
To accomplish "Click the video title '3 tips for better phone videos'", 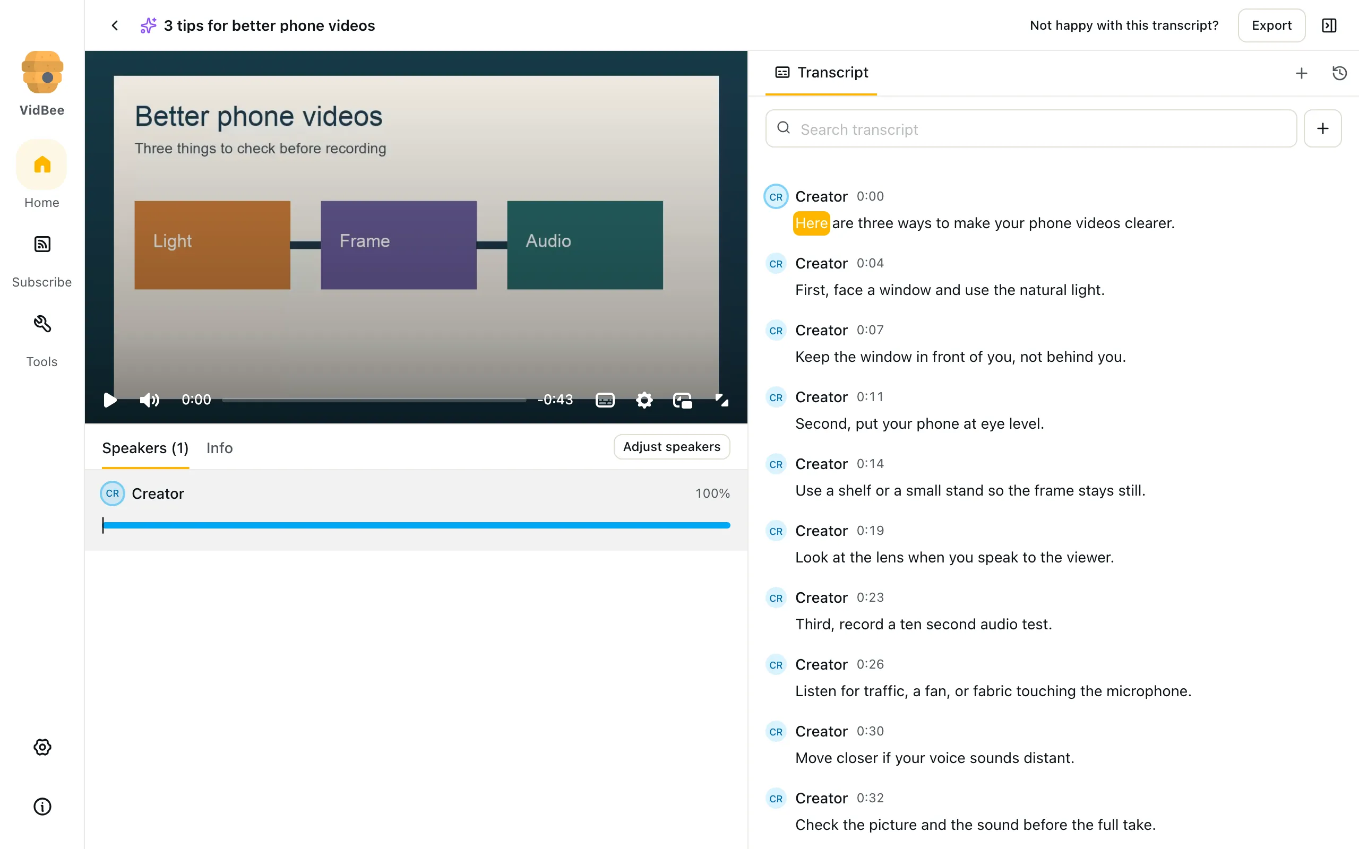I will 269,25.
